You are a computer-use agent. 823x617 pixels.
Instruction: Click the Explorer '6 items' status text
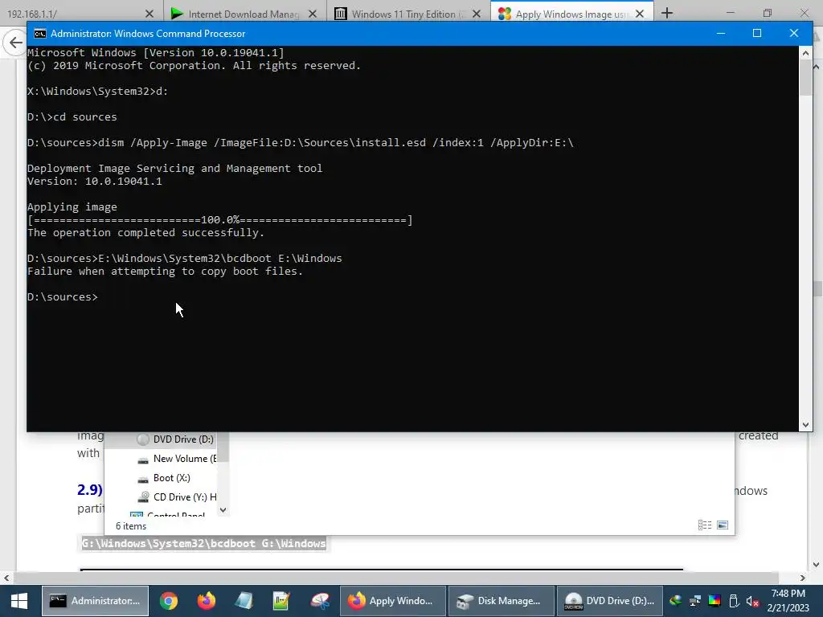point(131,526)
